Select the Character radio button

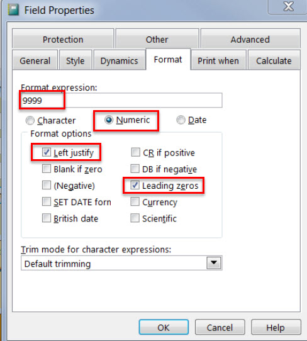[30, 120]
